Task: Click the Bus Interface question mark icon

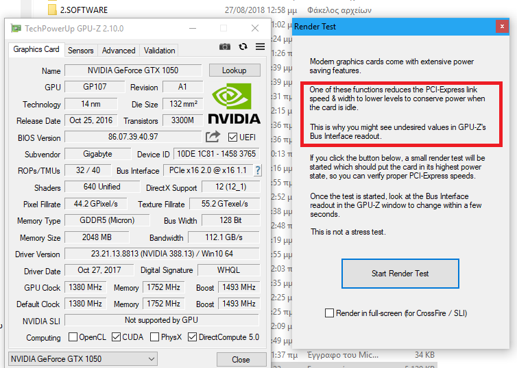Action: [258, 170]
